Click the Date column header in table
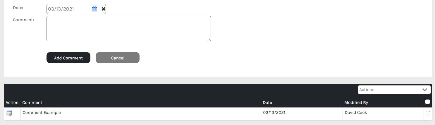 [x=267, y=102]
